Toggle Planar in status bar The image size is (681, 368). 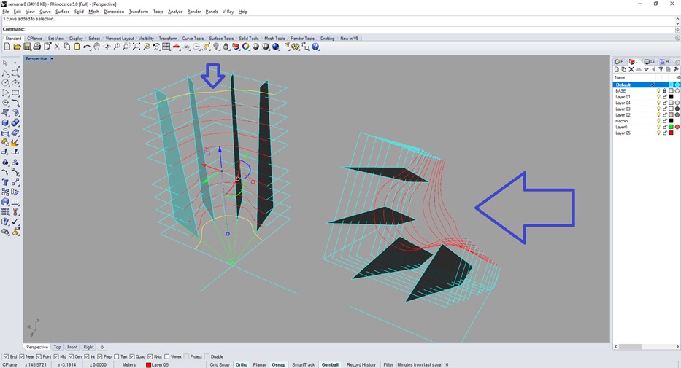[260, 365]
